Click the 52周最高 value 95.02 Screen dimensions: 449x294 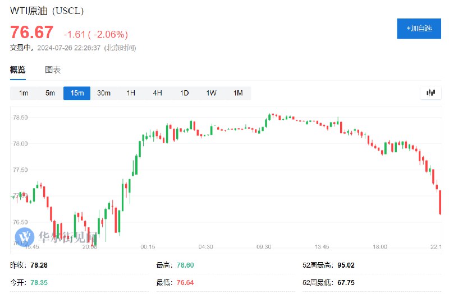[x=346, y=265]
